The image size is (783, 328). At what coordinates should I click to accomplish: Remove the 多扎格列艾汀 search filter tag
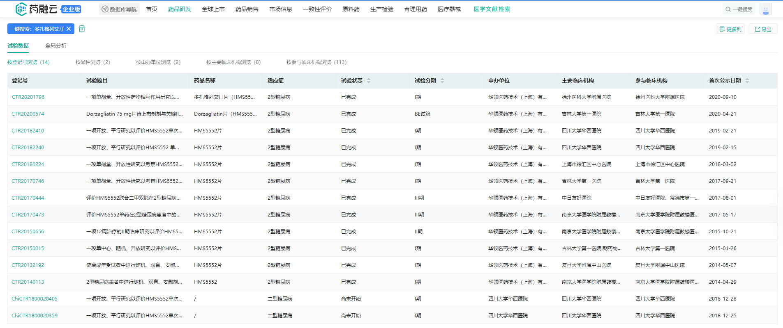(x=69, y=29)
